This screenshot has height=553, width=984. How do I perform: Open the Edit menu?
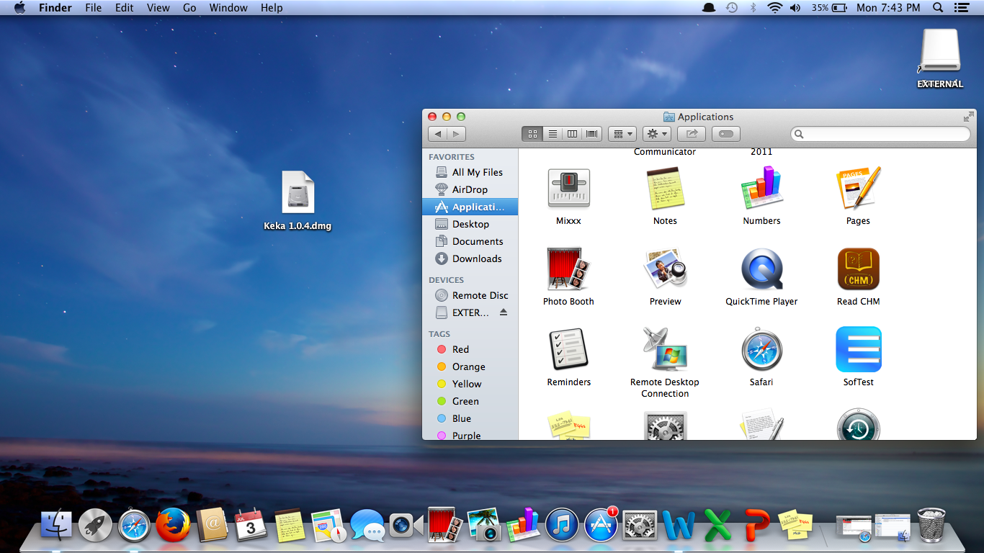[125, 8]
